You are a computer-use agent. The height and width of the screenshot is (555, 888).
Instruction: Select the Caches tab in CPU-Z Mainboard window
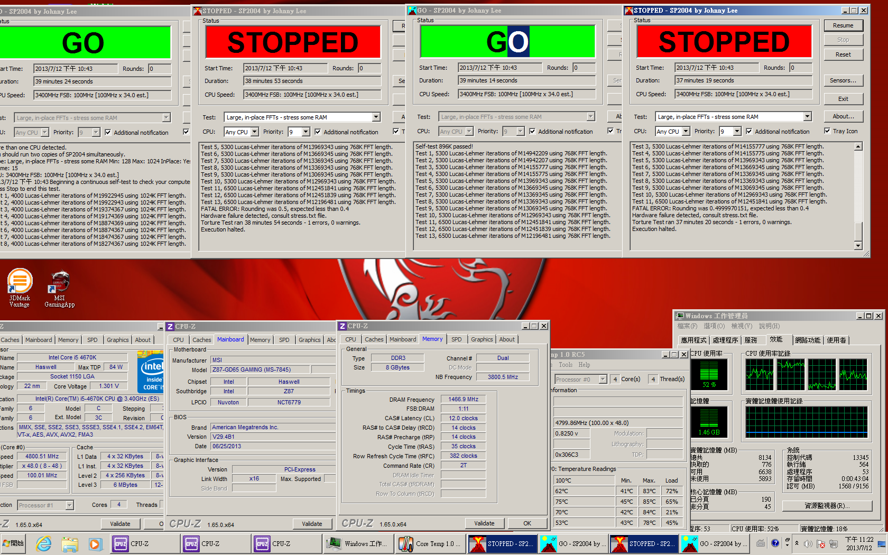201,340
